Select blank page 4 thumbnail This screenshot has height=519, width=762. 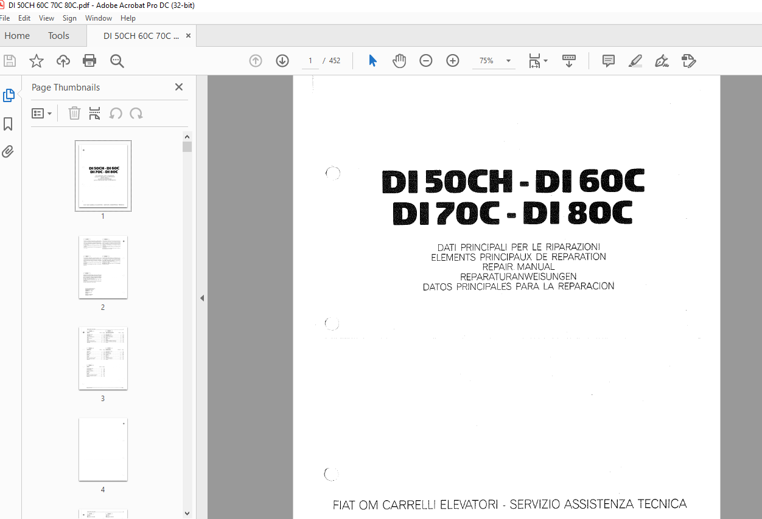pyautogui.click(x=103, y=450)
